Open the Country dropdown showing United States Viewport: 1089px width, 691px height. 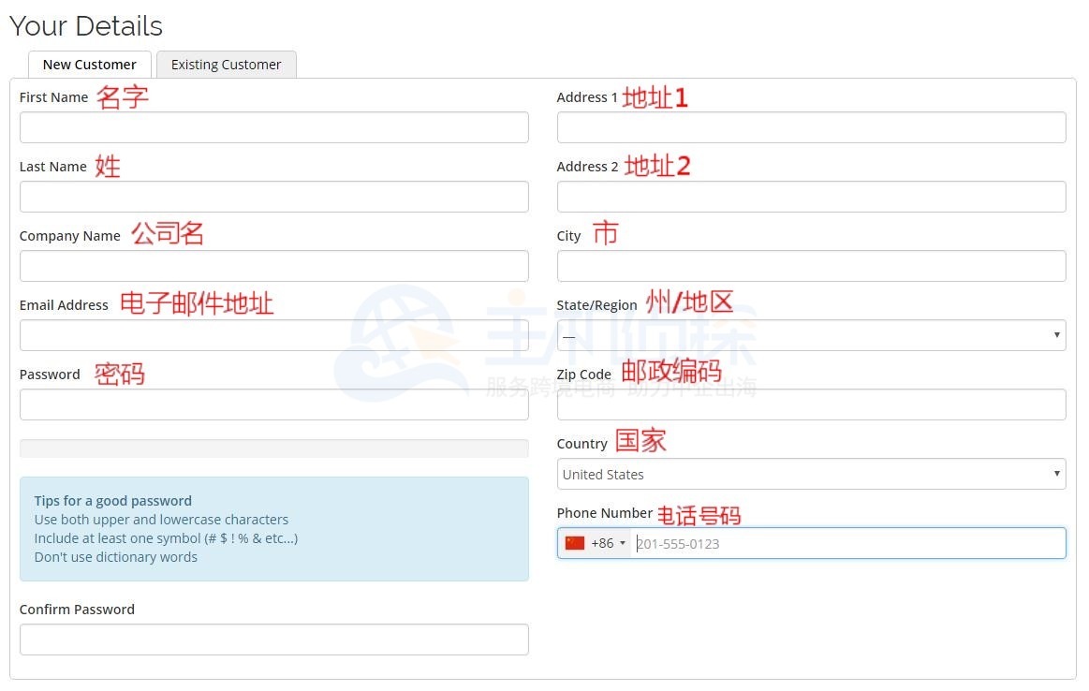(811, 475)
